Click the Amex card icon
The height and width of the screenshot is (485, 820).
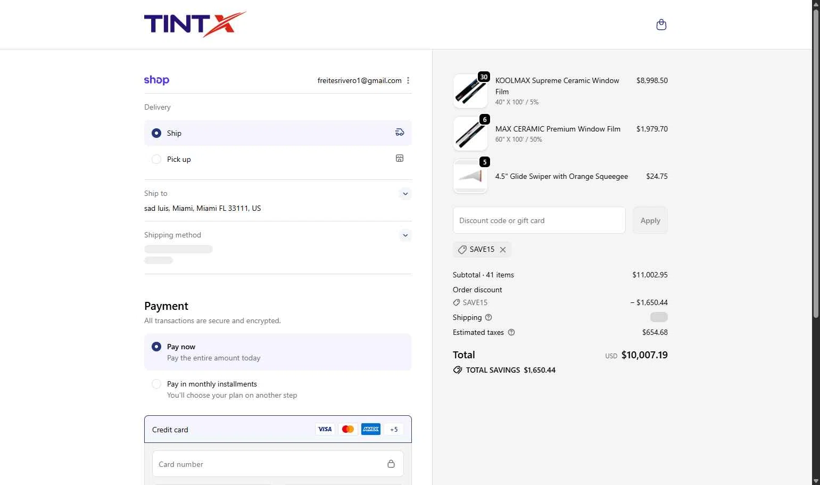point(371,429)
